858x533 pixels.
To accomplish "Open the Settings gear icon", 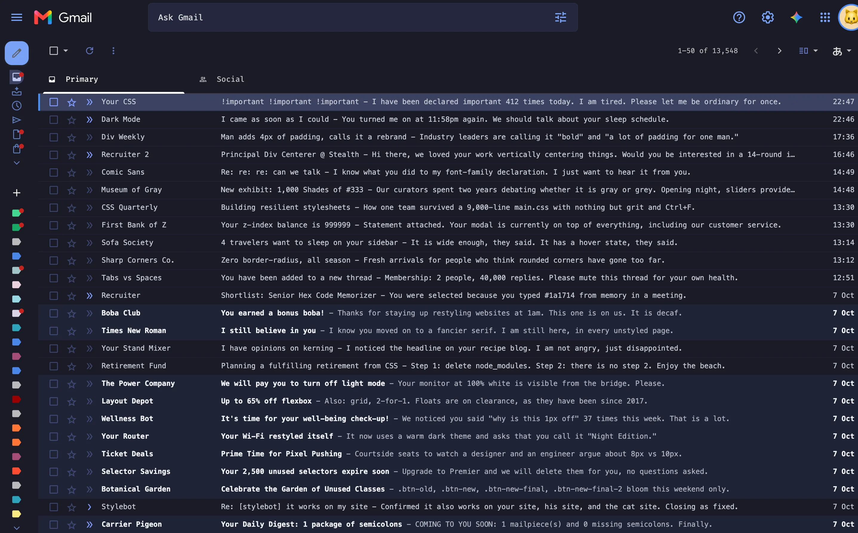I will pos(767,17).
